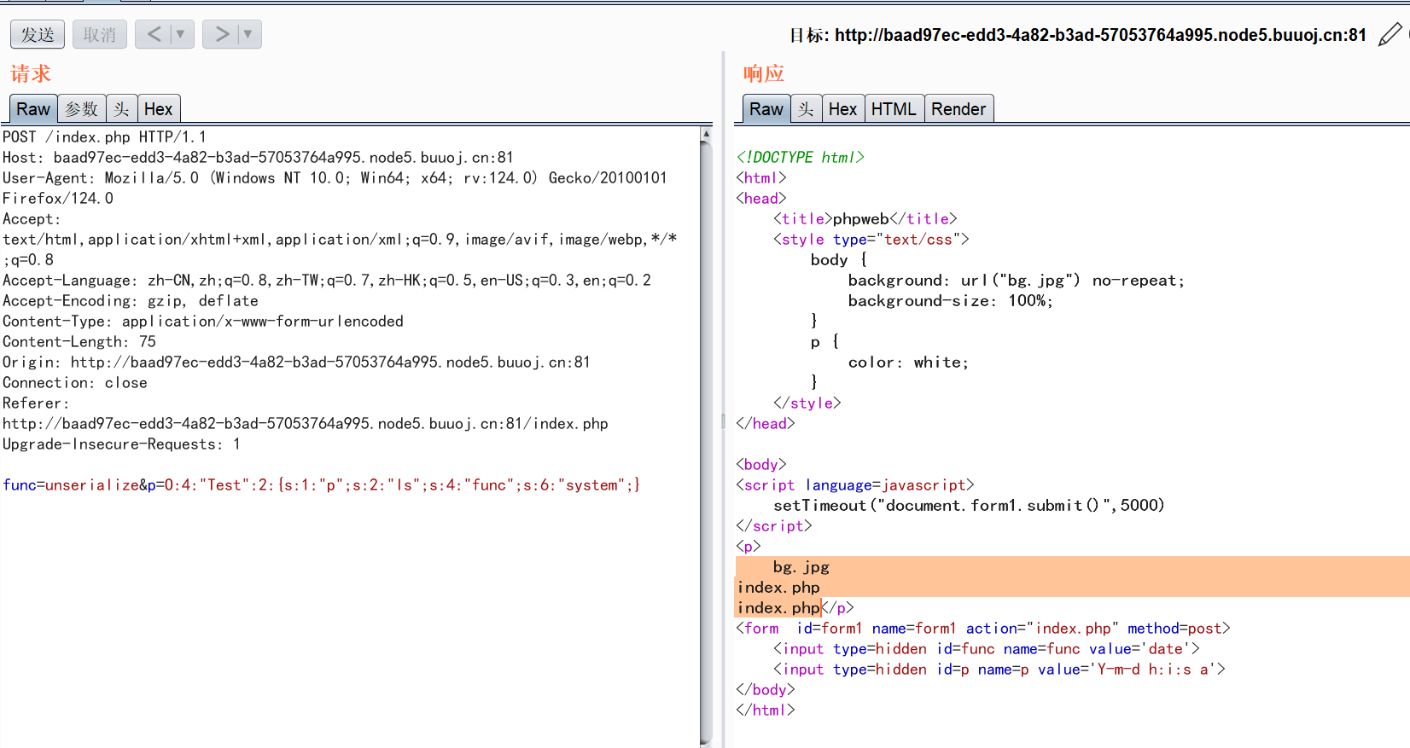Viewport: 1410px width, 748px height.
Task: Switch to the request 头 tab
Action: pos(122,109)
